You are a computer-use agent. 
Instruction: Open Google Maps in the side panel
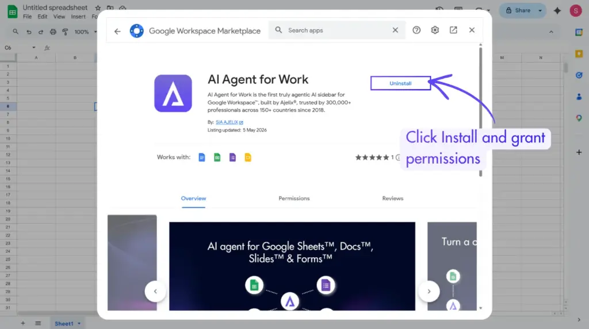(579, 118)
